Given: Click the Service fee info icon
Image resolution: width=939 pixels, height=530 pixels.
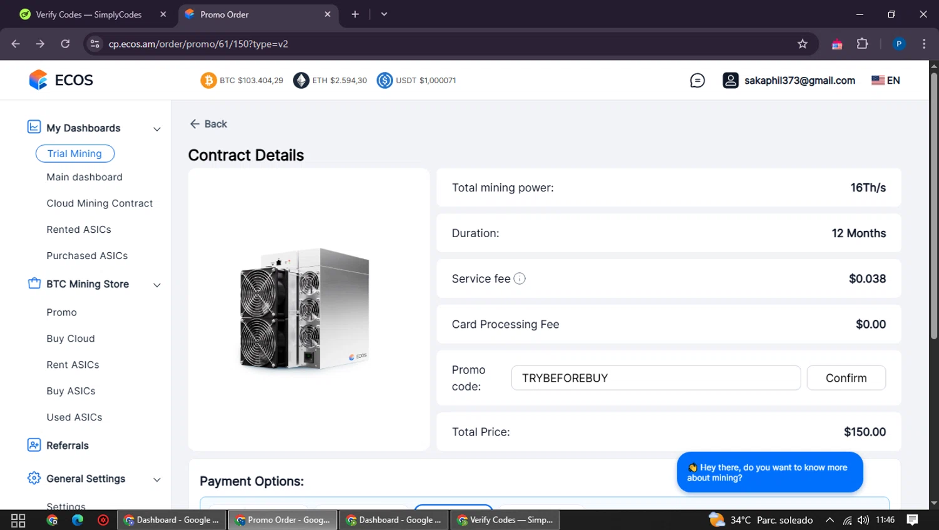Looking at the screenshot, I should point(520,278).
